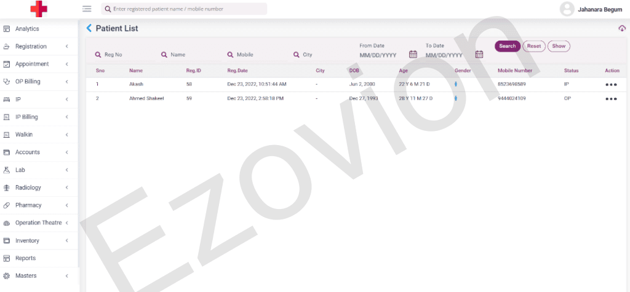The width and height of the screenshot is (630, 292).
Task: Focus the registered patient search field
Action: 184,9
